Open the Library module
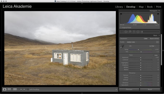Screen dimensions: 164x94 (x=119, y=7)
